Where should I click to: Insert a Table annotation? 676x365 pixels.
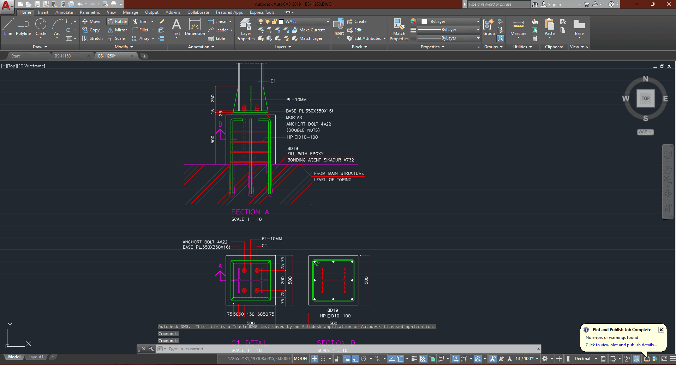coord(216,38)
